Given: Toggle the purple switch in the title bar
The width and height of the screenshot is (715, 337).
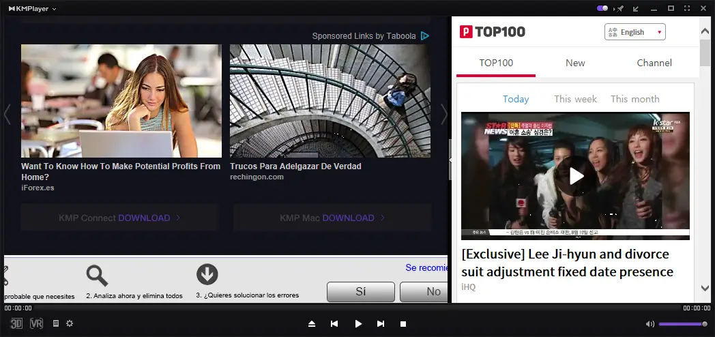Looking at the screenshot, I should 602,8.
